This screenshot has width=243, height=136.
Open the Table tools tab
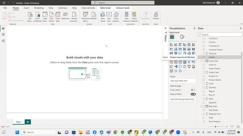[105, 8]
